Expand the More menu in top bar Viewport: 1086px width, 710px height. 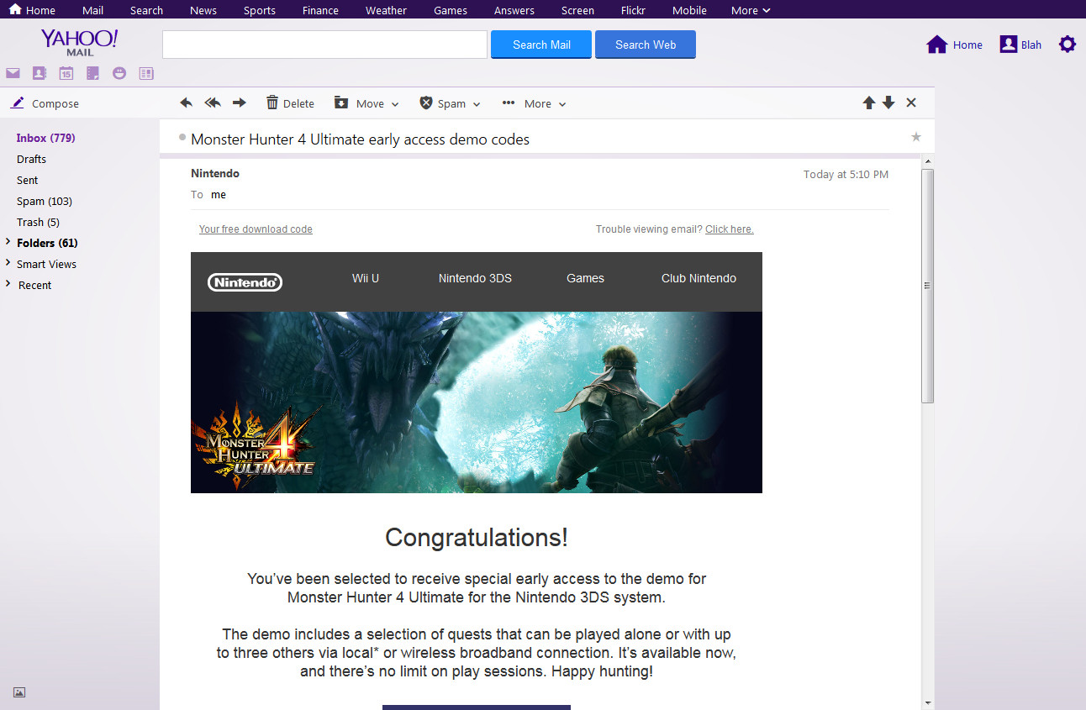click(751, 10)
